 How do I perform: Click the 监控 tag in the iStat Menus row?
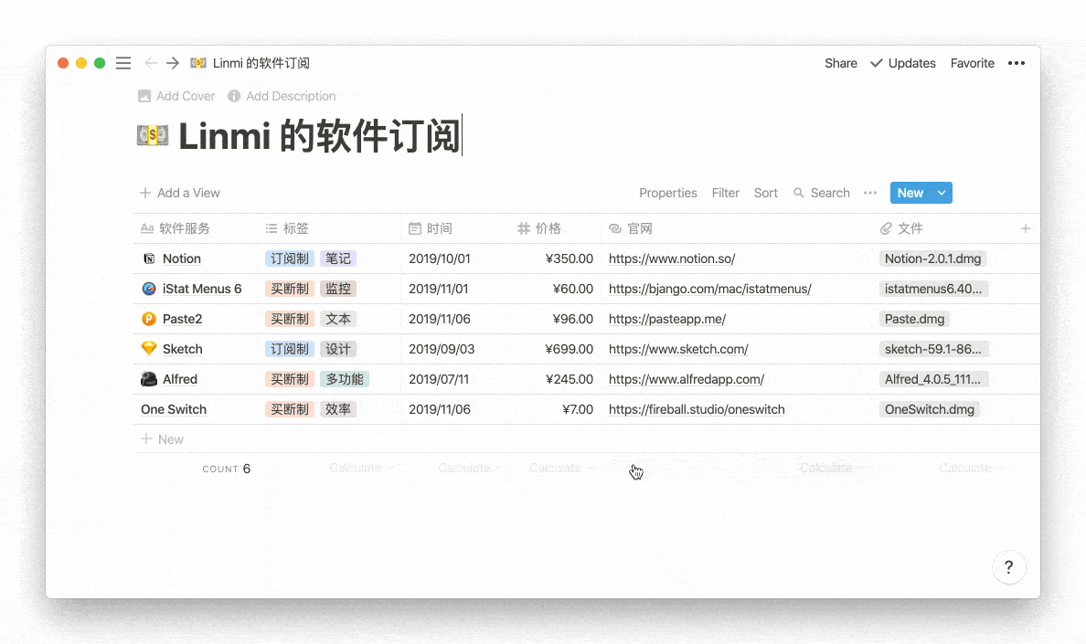pos(338,289)
